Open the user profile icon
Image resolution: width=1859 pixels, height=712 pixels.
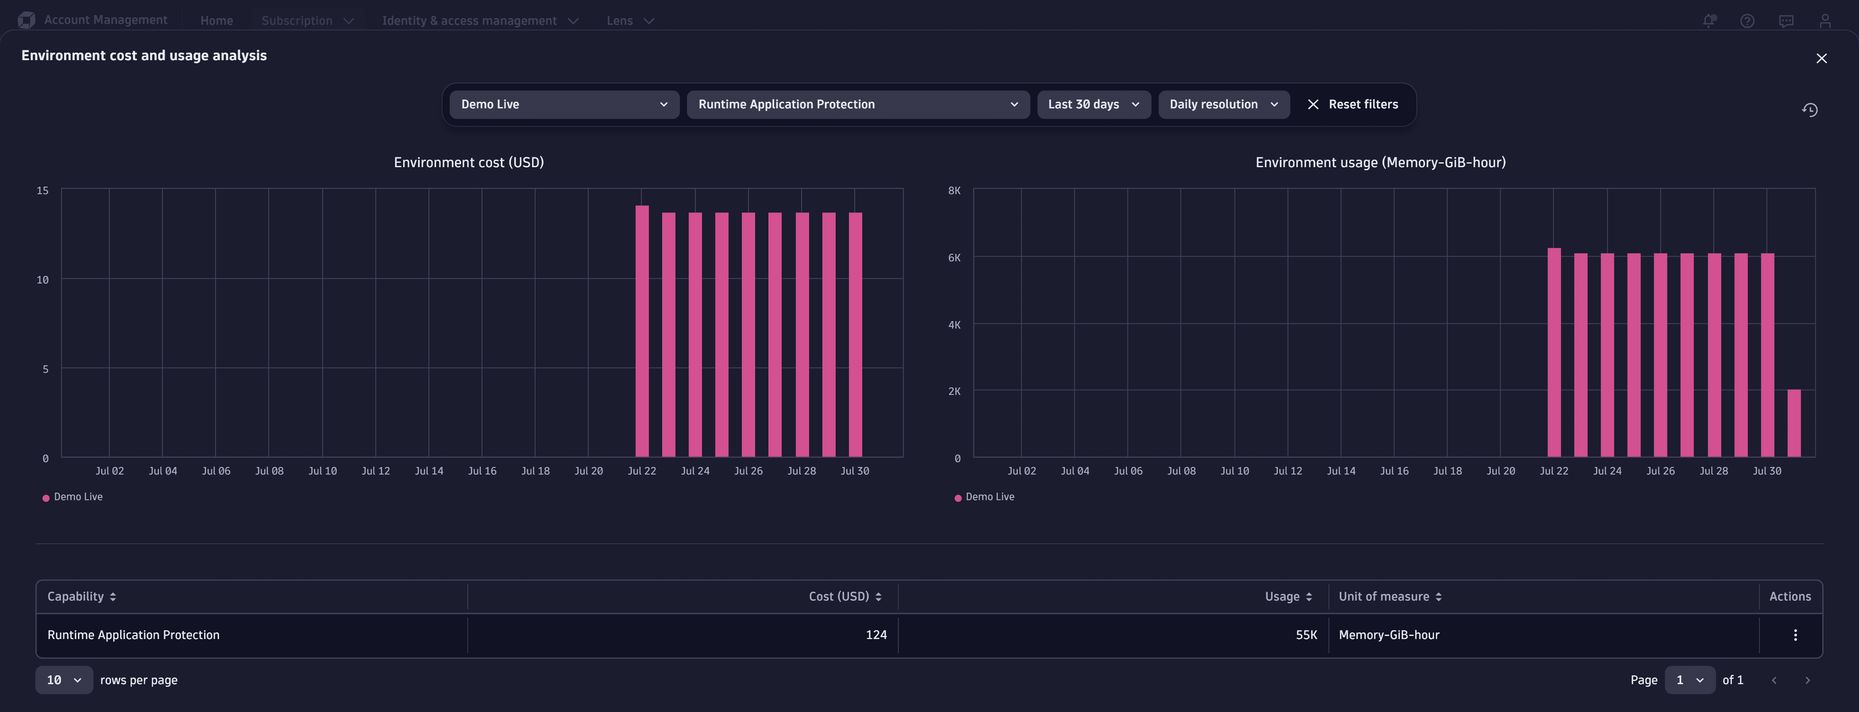(x=1825, y=21)
